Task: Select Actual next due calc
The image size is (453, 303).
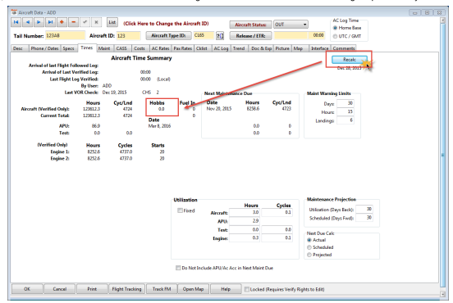Action: [309, 240]
